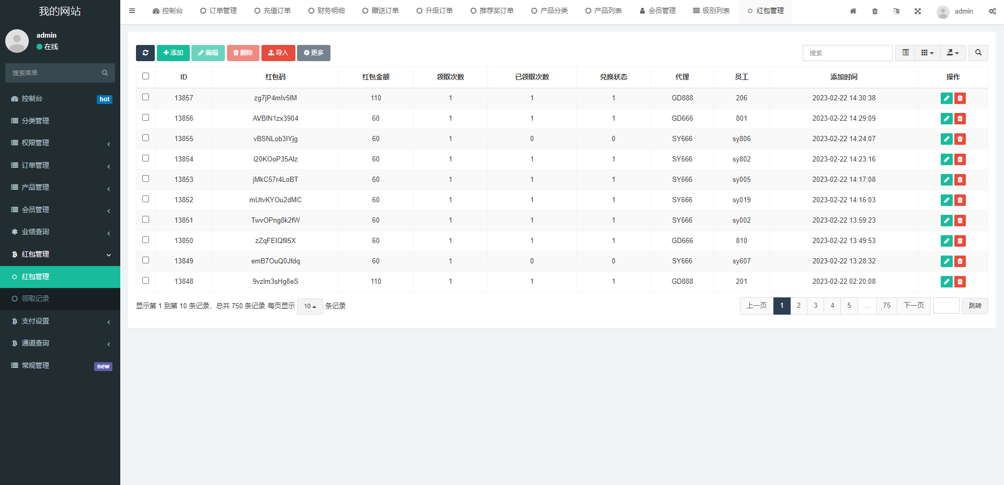Toggle fullscreen with the expand icon
The image size is (1004, 485).
pyautogui.click(x=918, y=11)
